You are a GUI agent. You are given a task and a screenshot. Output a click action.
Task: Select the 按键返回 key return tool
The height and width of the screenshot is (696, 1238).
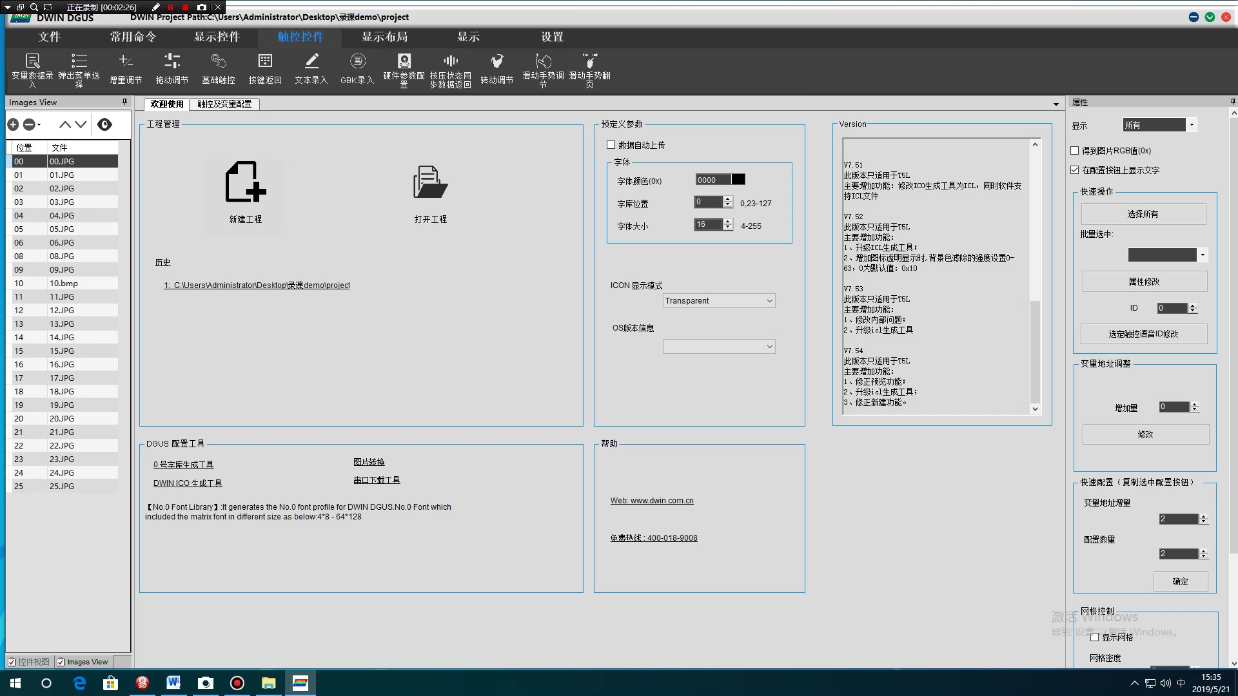(265, 68)
